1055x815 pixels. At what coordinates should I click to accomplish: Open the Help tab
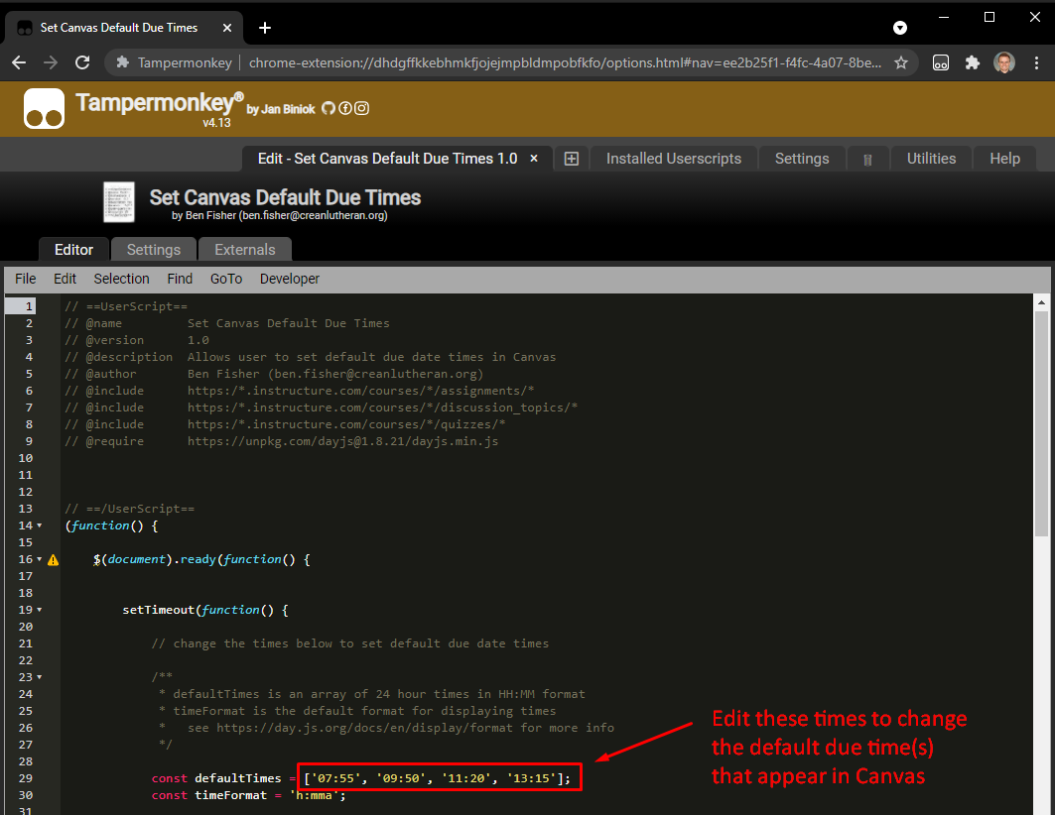(x=1004, y=159)
